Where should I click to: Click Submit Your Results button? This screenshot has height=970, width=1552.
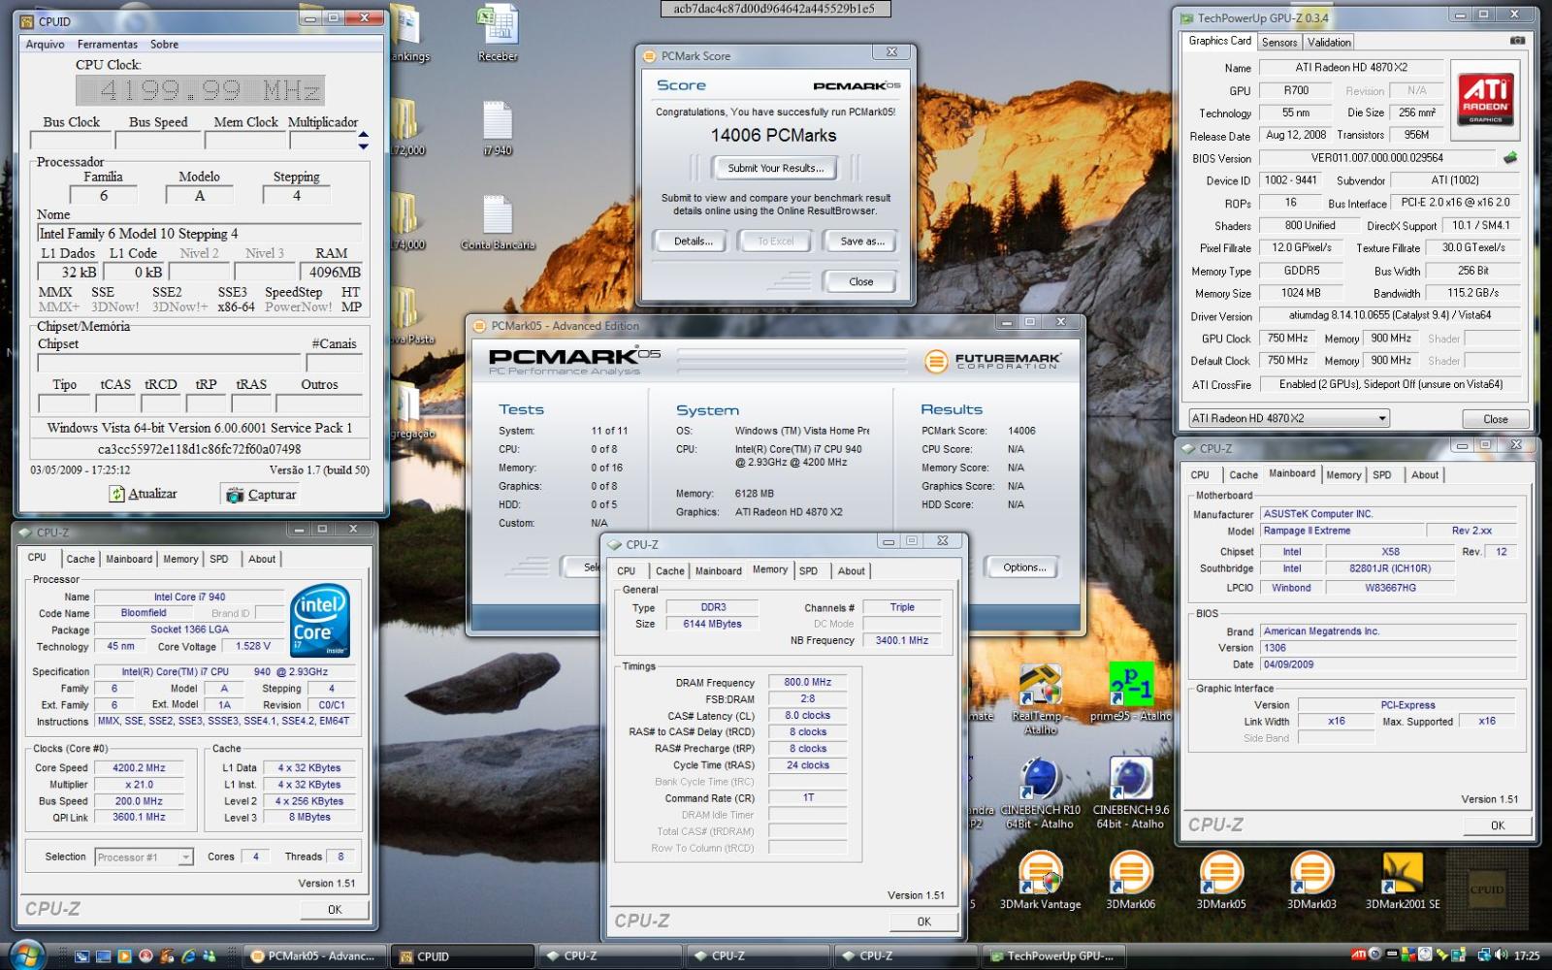pos(776,168)
